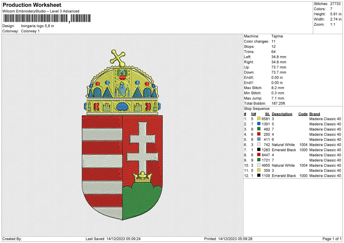Select stitch count '1391' in stop 2

pos(266,124)
